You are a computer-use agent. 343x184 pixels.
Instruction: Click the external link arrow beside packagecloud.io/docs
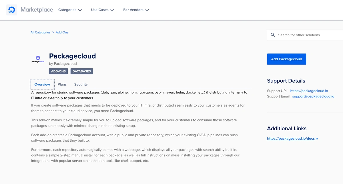tap(317, 139)
